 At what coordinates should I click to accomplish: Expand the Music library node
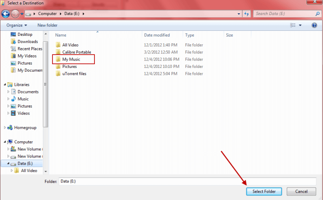tap(8, 99)
